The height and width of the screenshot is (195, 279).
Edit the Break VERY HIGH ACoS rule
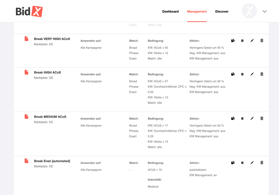pyautogui.click(x=252, y=40)
